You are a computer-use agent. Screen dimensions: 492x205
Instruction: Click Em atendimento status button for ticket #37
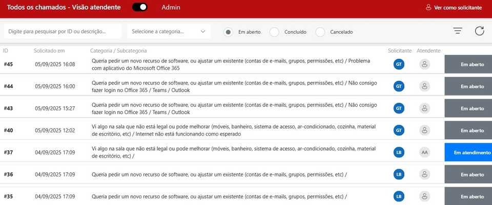tap(468, 152)
